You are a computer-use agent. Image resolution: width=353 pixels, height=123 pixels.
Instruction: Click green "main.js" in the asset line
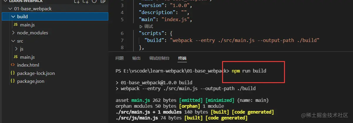click(141, 100)
